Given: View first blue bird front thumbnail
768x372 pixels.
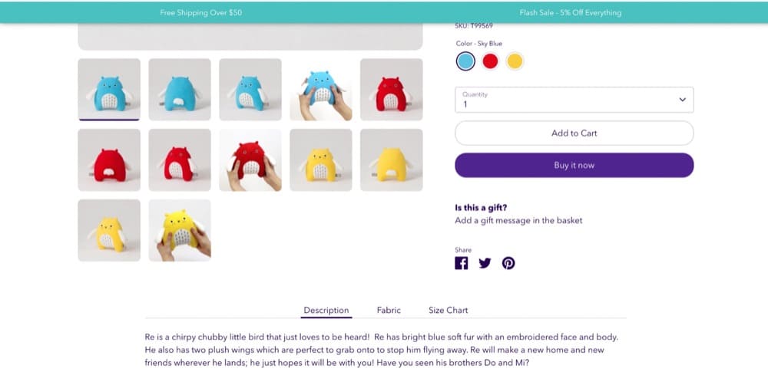Looking at the screenshot, I should pyautogui.click(x=109, y=90).
